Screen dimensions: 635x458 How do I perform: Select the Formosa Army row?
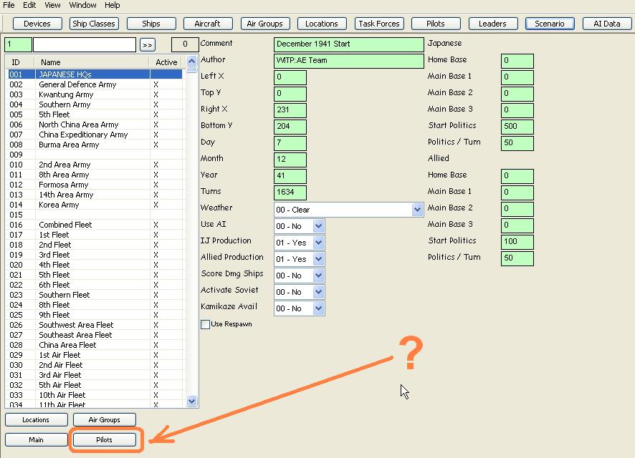click(95, 185)
